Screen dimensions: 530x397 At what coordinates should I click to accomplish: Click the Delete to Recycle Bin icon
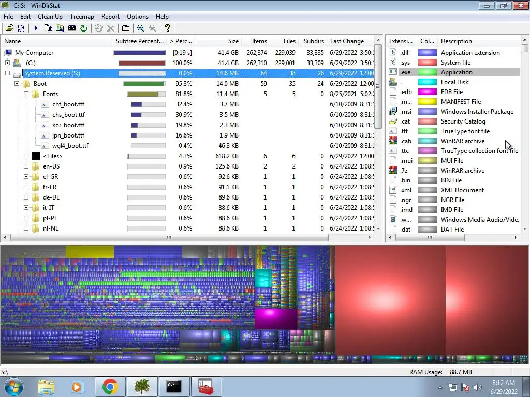pyautogui.click(x=99, y=28)
